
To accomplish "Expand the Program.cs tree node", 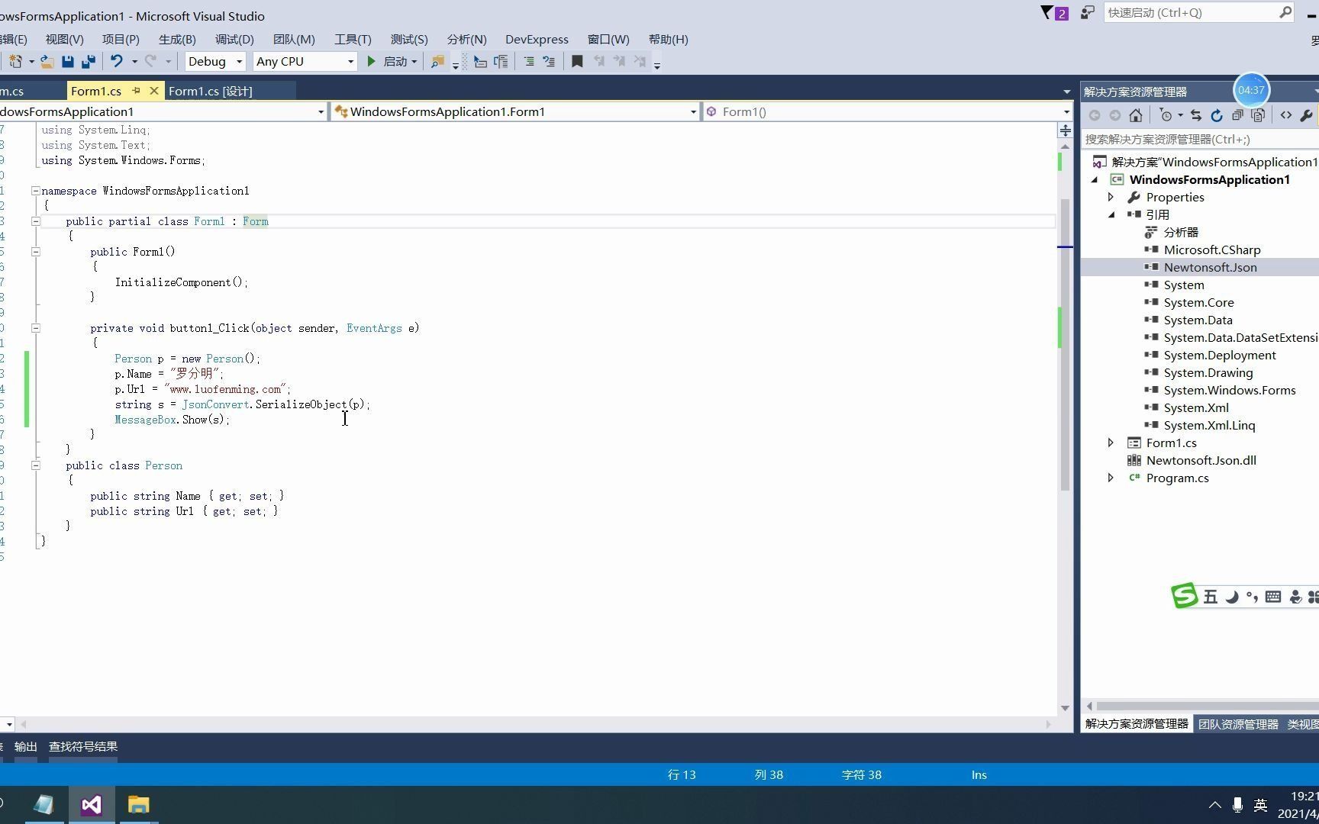I will 1111,478.
